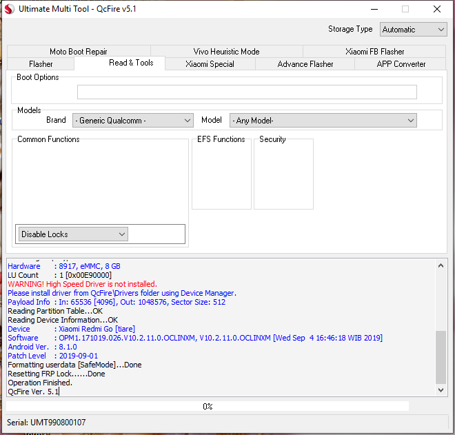Click the log scrollbar up arrow
Image resolution: width=455 pixels, height=435 pixels.
pos(441,265)
